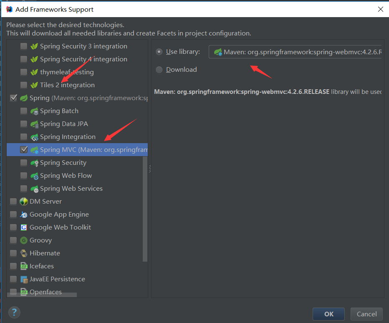389x323 pixels.
Task: Click the horizontal scrollbar of frameworks list
Action: click(42, 295)
